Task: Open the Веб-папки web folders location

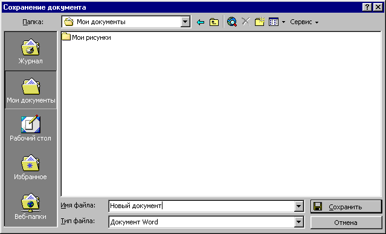Action: pyautogui.click(x=31, y=206)
